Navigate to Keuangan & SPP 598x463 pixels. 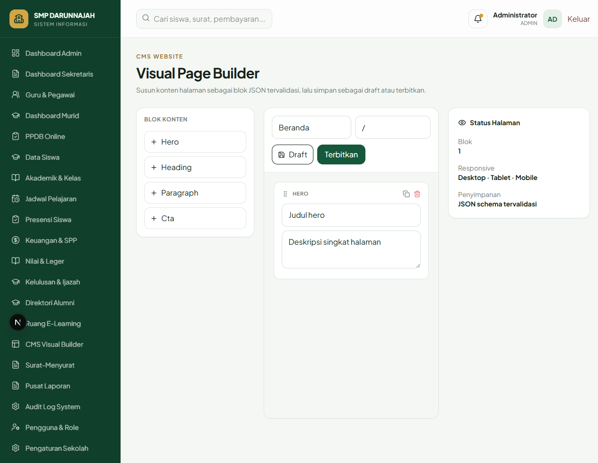[60, 240]
